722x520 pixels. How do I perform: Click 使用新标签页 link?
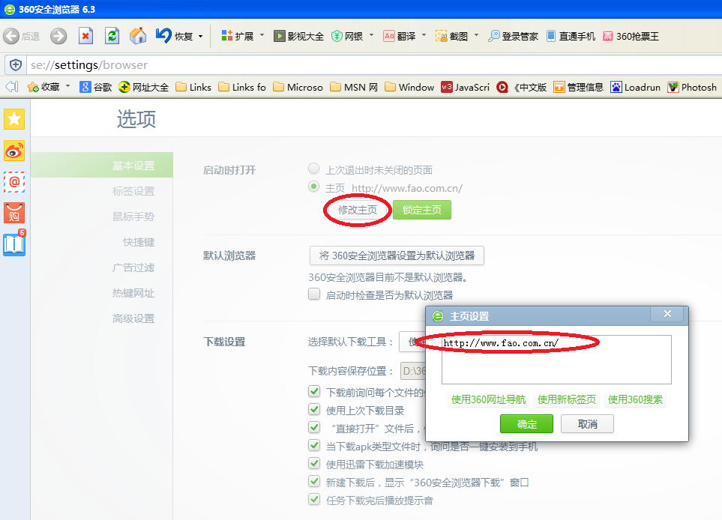[x=566, y=399]
